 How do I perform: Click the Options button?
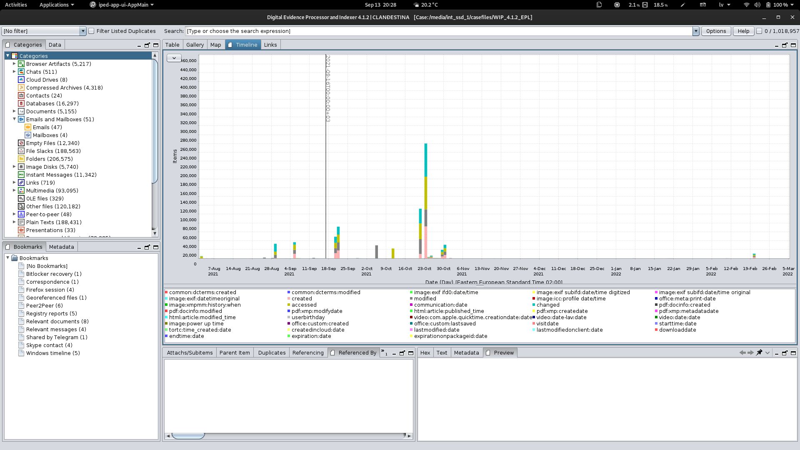pyautogui.click(x=716, y=31)
